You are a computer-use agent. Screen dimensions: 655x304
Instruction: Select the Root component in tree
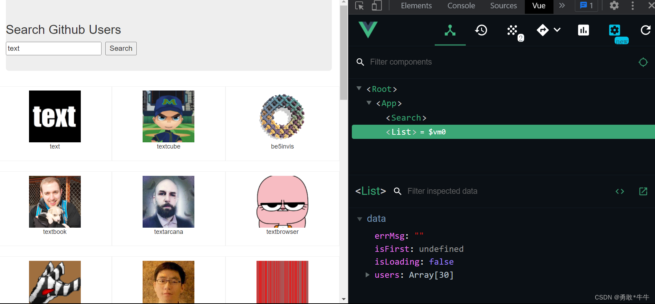click(x=382, y=89)
